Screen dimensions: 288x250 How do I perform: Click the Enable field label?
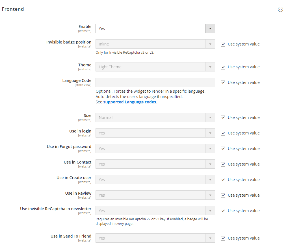(85, 27)
